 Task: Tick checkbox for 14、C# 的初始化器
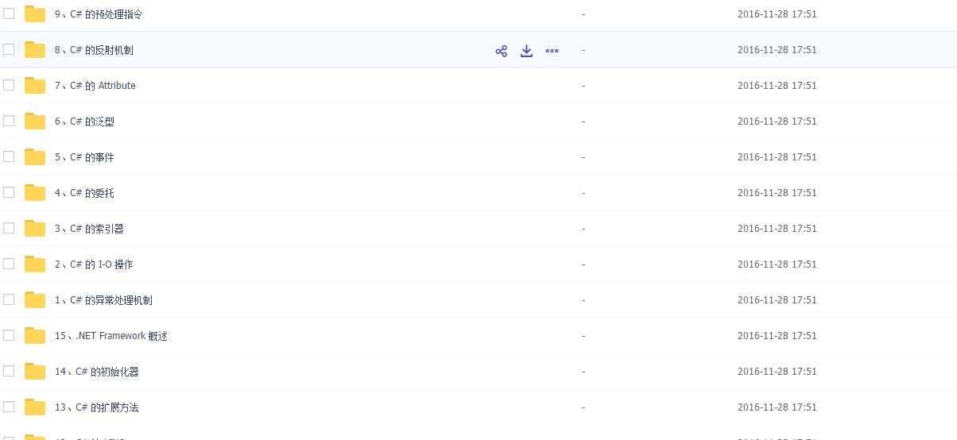pos(9,371)
